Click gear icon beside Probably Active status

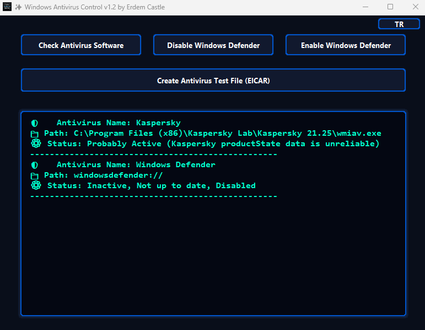tap(36, 143)
